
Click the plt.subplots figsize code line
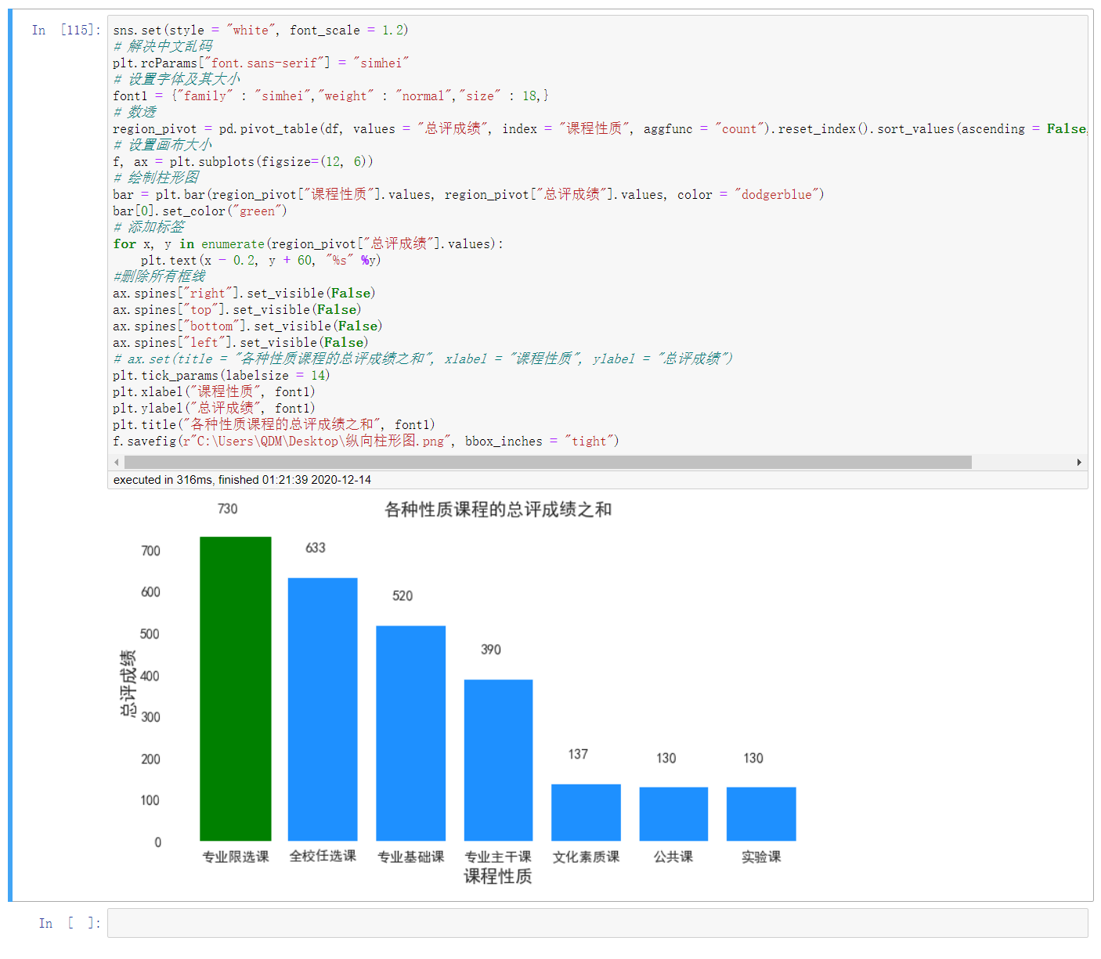[243, 162]
